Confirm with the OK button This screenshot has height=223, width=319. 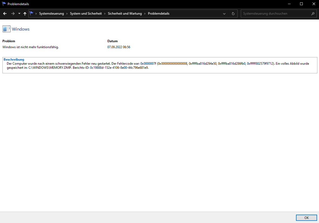pyautogui.click(x=306, y=218)
